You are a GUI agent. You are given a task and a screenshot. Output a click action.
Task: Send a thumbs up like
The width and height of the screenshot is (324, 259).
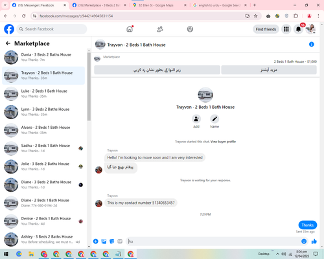tap(314, 242)
